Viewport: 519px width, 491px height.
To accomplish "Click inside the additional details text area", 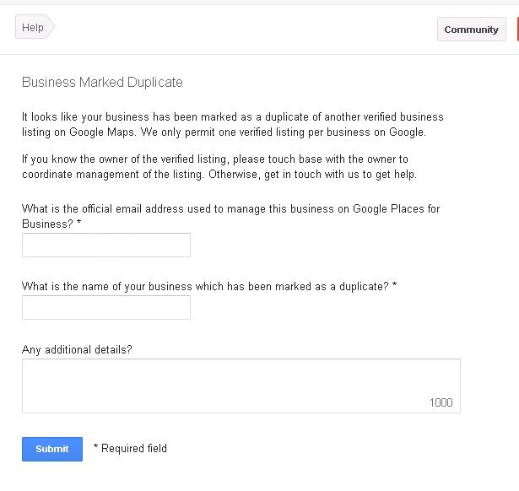I will pyautogui.click(x=241, y=386).
